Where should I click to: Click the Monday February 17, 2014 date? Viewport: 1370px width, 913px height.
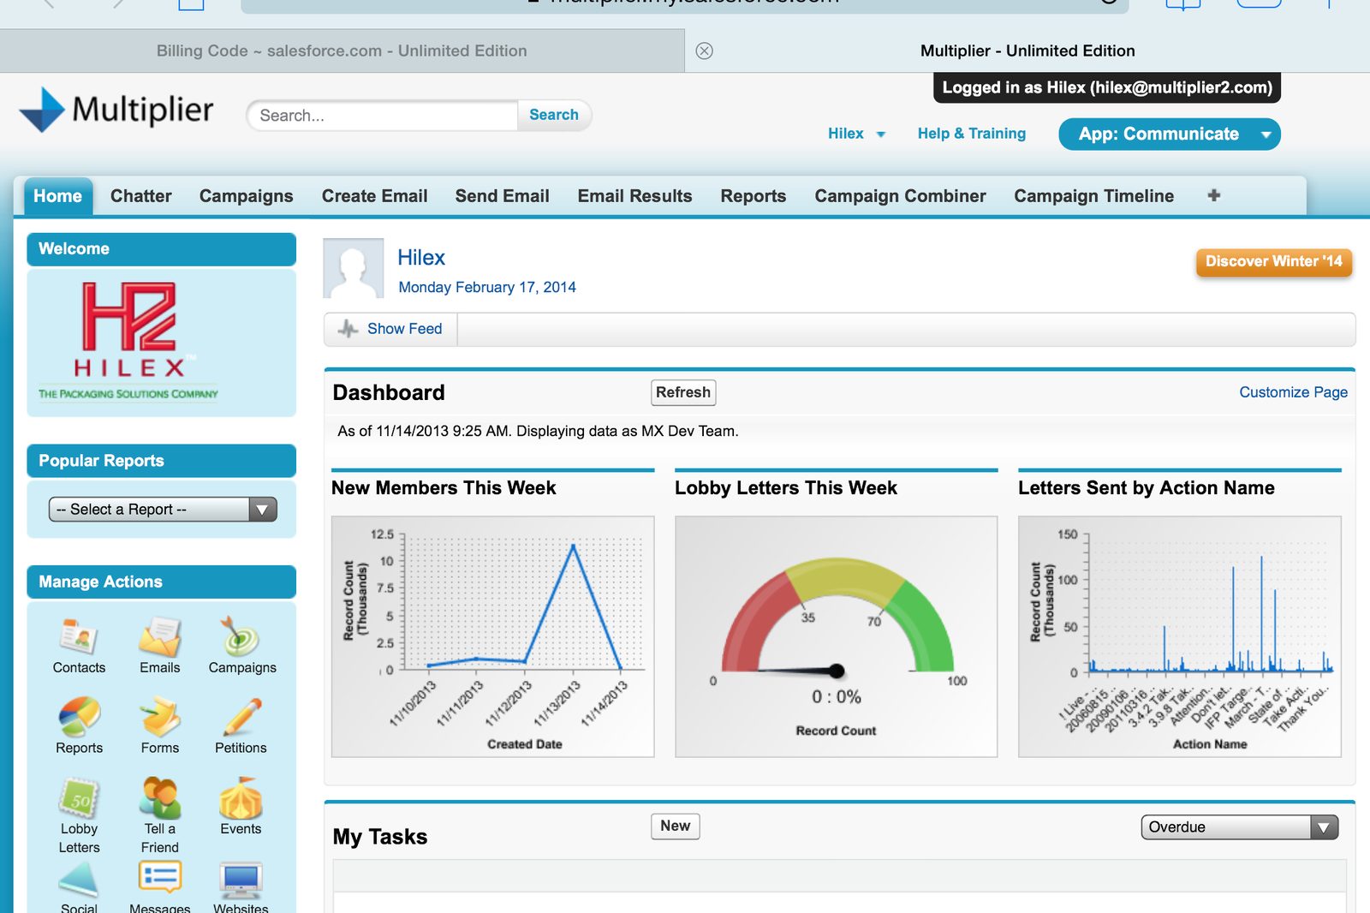487,288
